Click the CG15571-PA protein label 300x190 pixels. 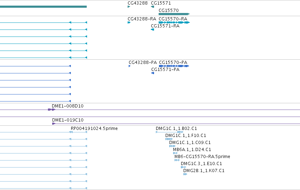click(x=165, y=70)
